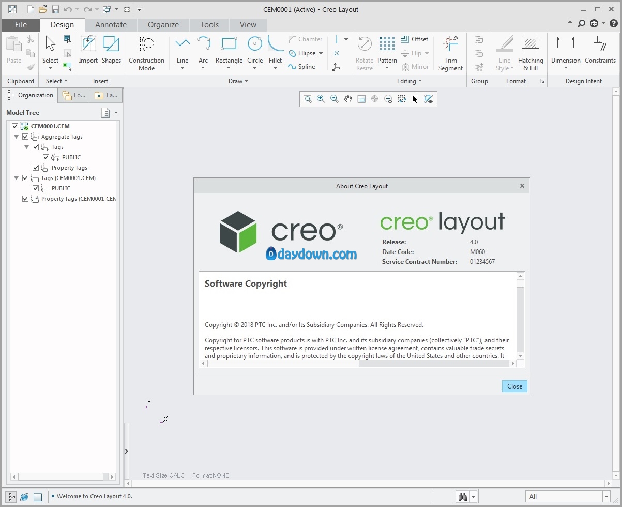Choose the Offset tool
The width and height of the screenshot is (622, 507).
(x=415, y=39)
